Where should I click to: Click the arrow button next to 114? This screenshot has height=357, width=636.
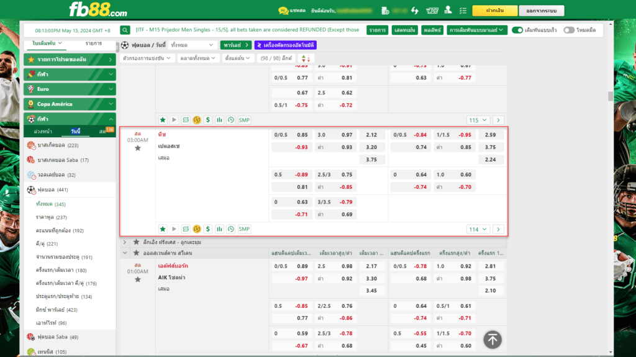[498, 229]
